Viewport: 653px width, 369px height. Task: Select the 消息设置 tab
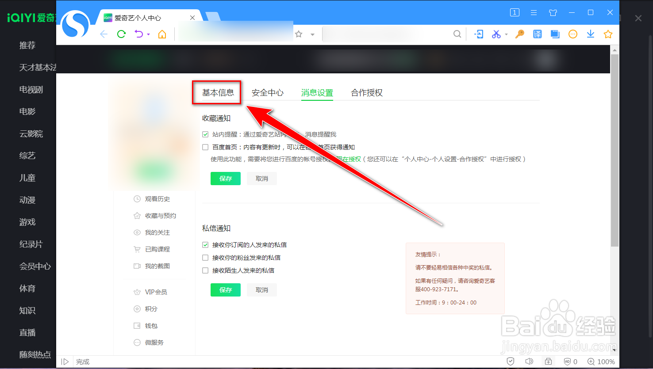click(317, 93)
